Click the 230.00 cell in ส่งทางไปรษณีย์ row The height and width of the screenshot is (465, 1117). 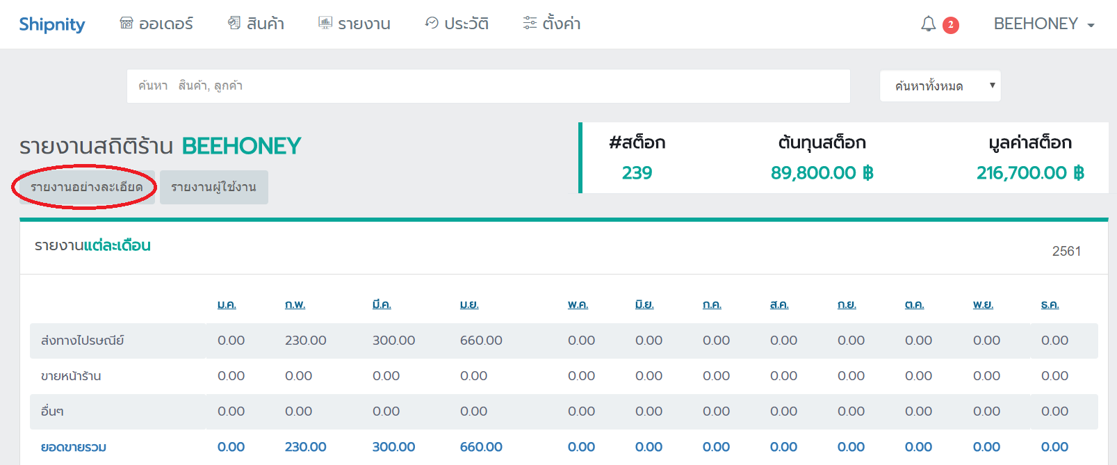[306, 341]
